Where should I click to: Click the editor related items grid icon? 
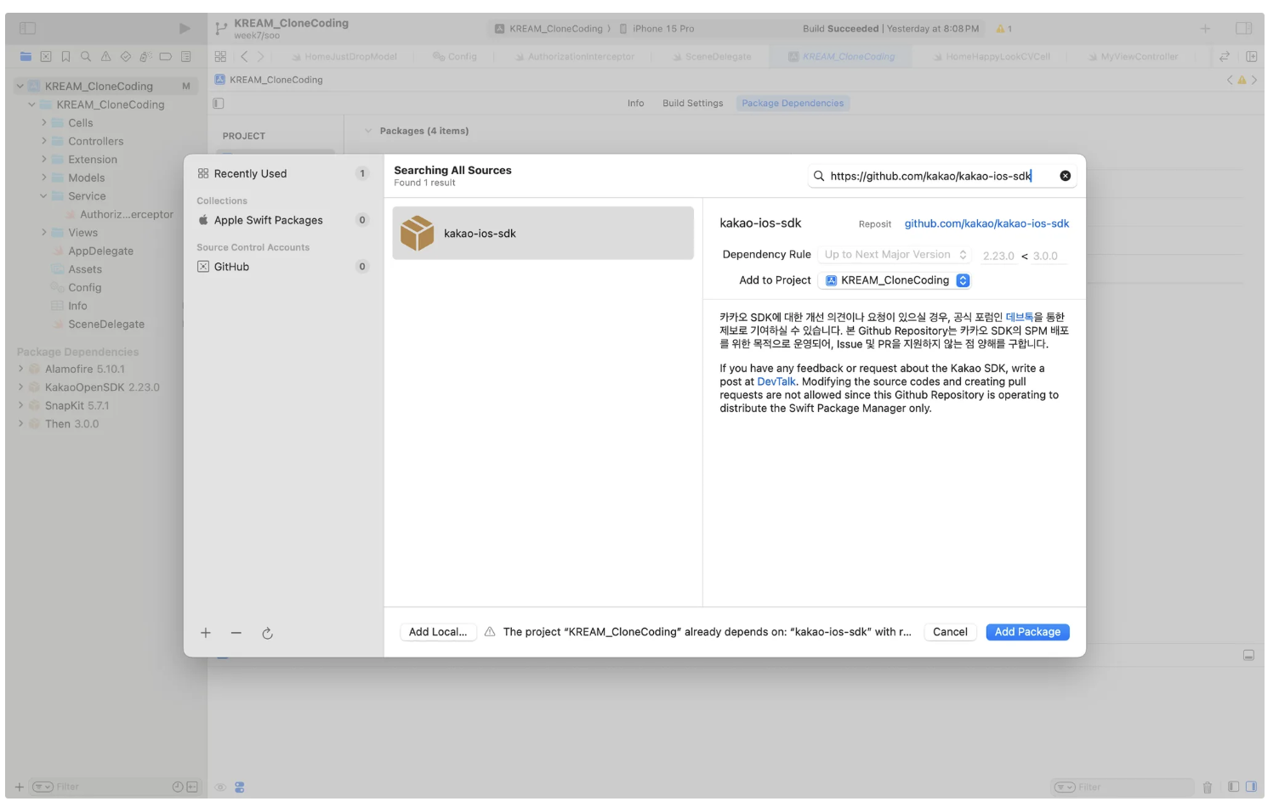[x=220, y=56]
